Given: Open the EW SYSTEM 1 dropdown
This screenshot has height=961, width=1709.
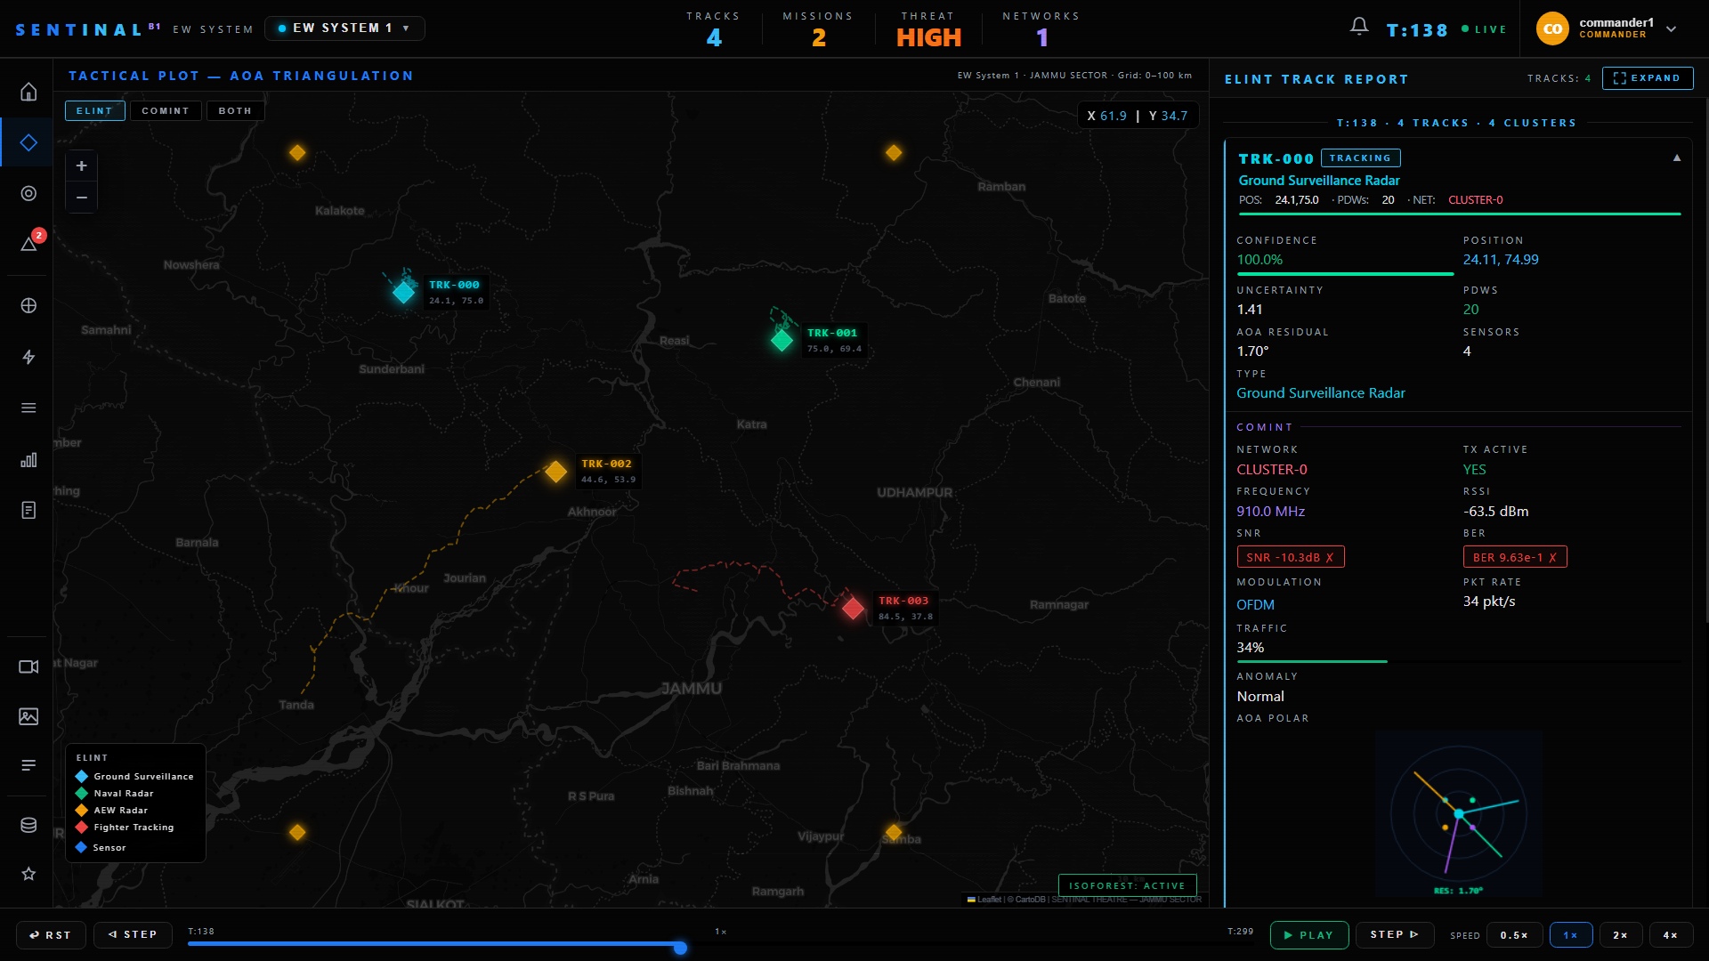Looking at the screenshot, I should click(x=344, y=28).
